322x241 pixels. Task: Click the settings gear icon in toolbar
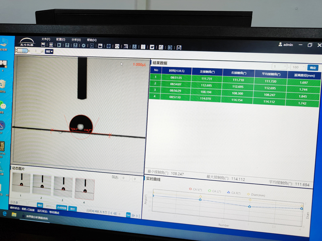pos(84,46)
